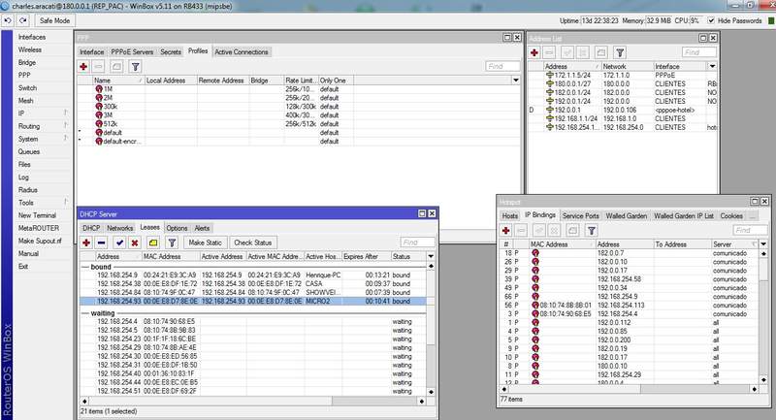Switch to Networks tab in DHCP Server
This screenshot has width=776, height=420.
point(119,228)
